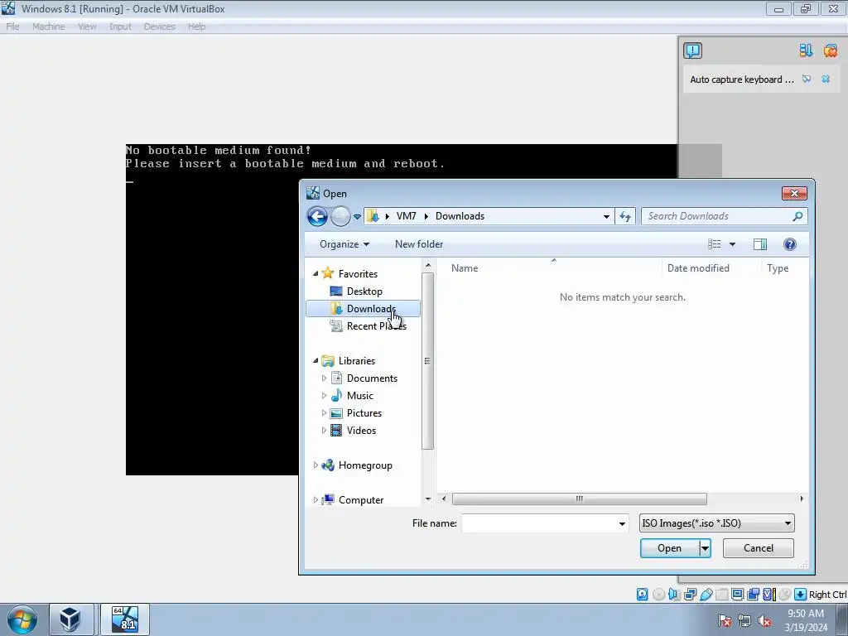Image resolution: width=848 pixels, height=636 pixels.
Task: Click the Search Downloads field
Action: 718,216
